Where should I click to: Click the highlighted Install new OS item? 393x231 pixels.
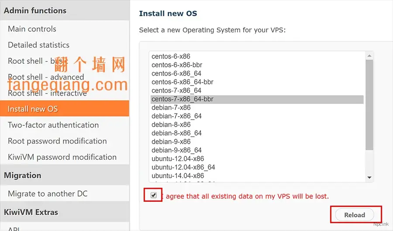(x=65, y=109)
